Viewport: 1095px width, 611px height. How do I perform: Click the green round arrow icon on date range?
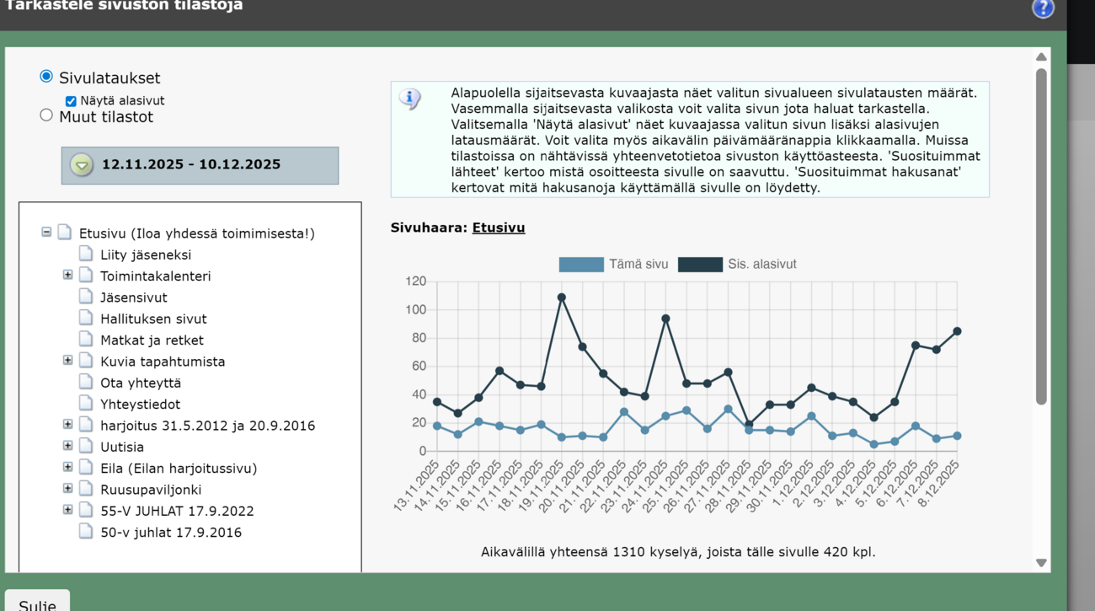click(82, 165)
